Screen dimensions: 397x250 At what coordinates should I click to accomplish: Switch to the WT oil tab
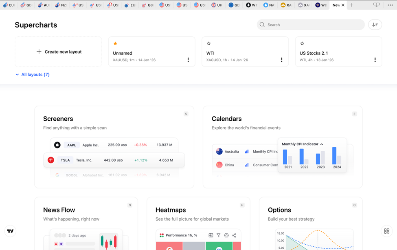251,5
